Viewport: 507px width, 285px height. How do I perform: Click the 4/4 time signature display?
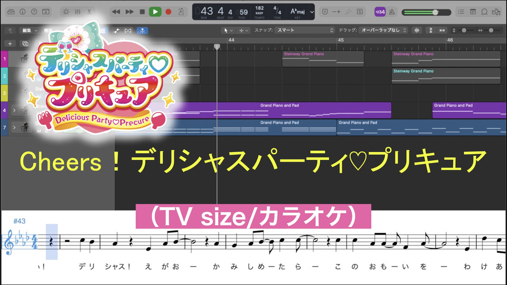click(x=277, y=11)
